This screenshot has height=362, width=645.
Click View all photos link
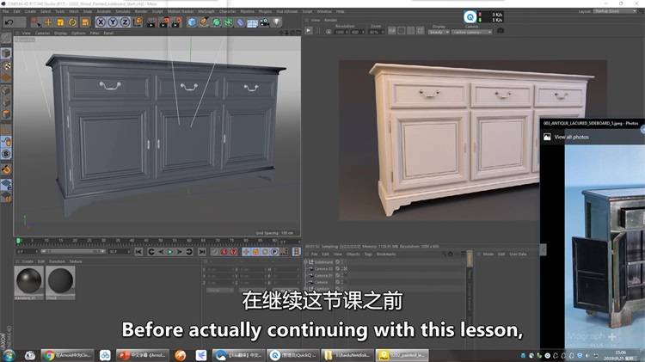(x=572, y=137)
